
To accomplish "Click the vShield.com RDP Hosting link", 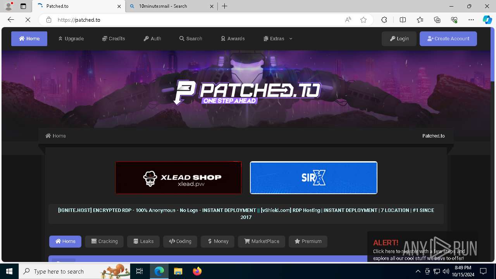I will 246,214.
